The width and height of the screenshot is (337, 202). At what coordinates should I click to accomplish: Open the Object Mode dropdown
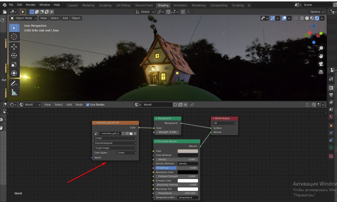click(x=23, y=18)
